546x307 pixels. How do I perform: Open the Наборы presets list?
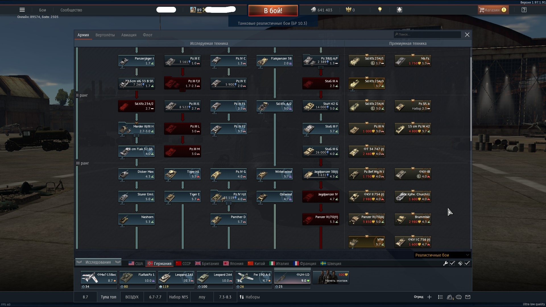(x=249, y=297)
